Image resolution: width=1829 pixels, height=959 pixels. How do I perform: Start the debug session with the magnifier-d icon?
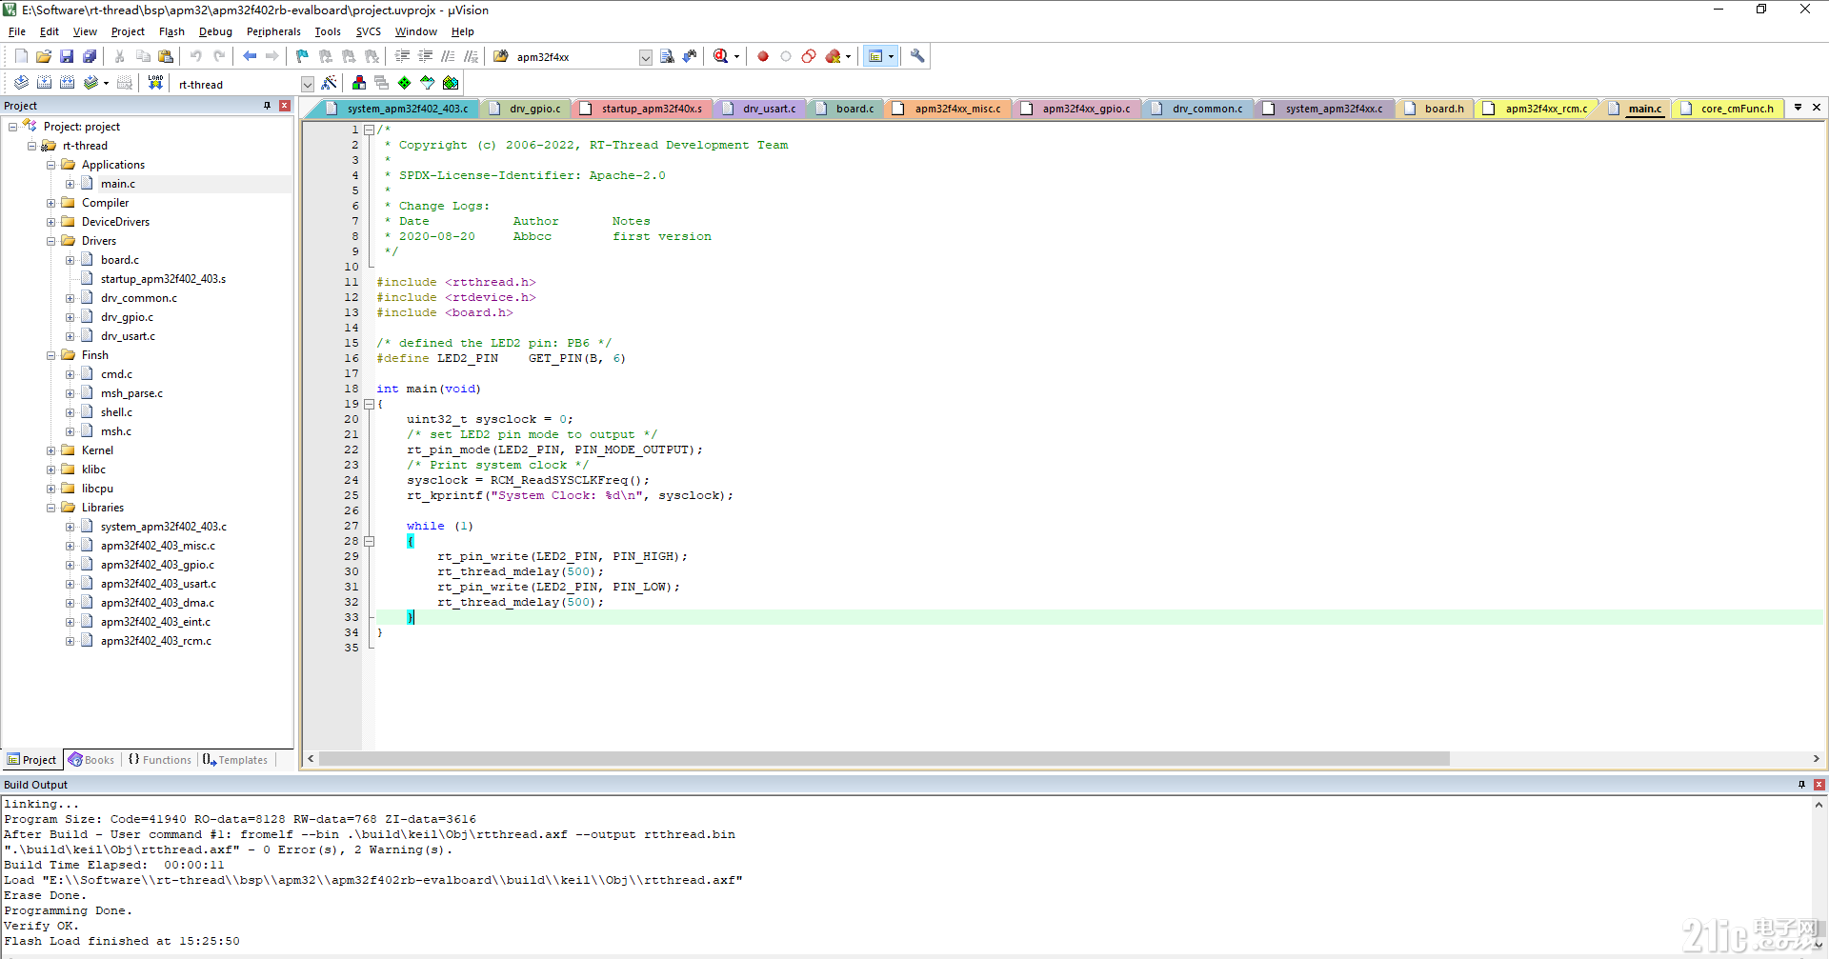721,56
